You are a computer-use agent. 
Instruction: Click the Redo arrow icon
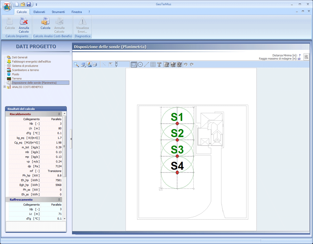(x=192, y=64)
